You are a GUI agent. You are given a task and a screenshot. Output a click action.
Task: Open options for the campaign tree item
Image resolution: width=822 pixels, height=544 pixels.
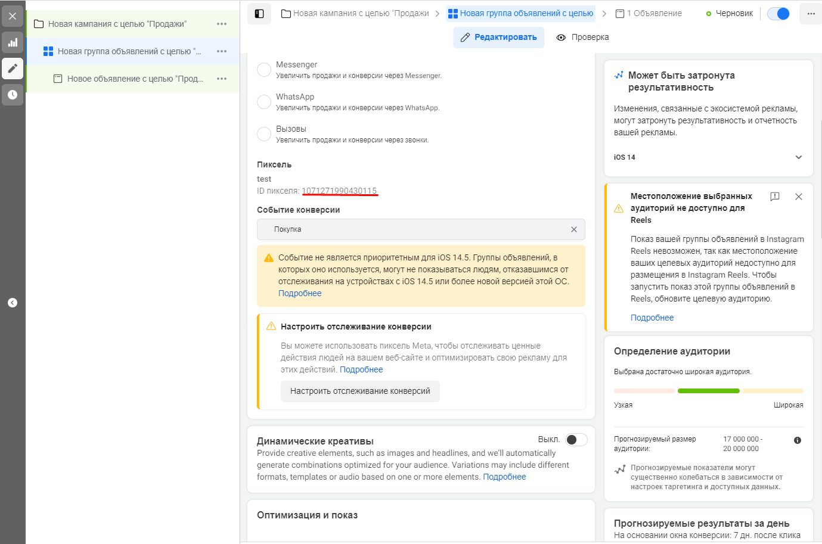(222, 24)
